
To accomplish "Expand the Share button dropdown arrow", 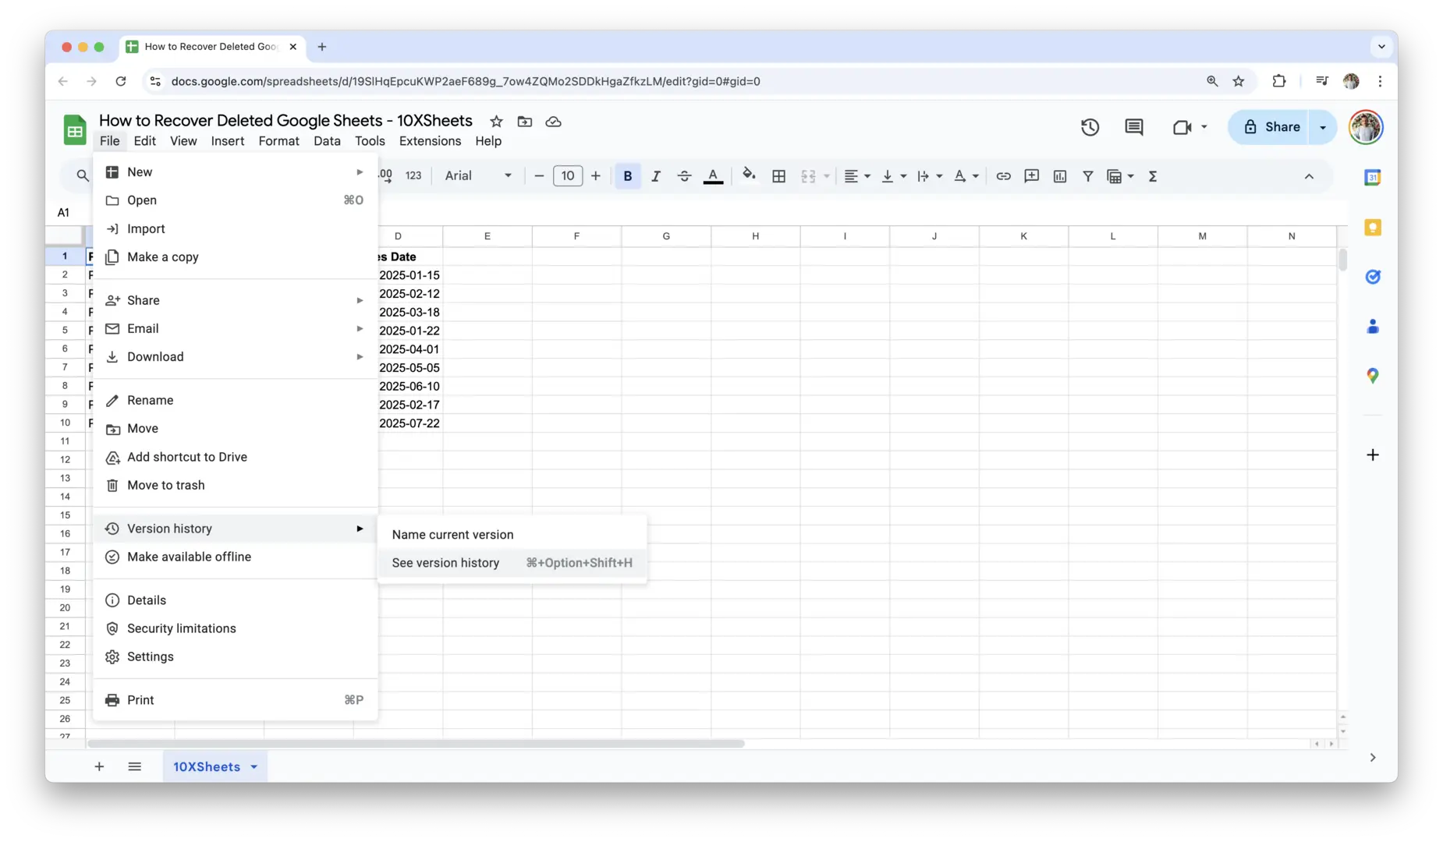I will (1323, 127).
